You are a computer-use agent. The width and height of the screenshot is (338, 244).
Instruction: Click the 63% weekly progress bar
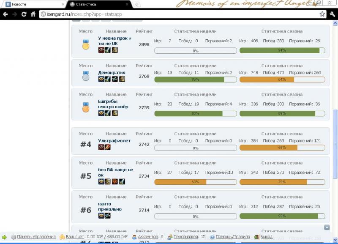196,182
